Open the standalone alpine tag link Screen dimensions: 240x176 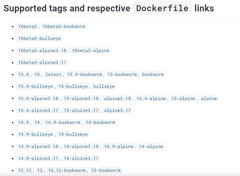click(x=209, y=98)
